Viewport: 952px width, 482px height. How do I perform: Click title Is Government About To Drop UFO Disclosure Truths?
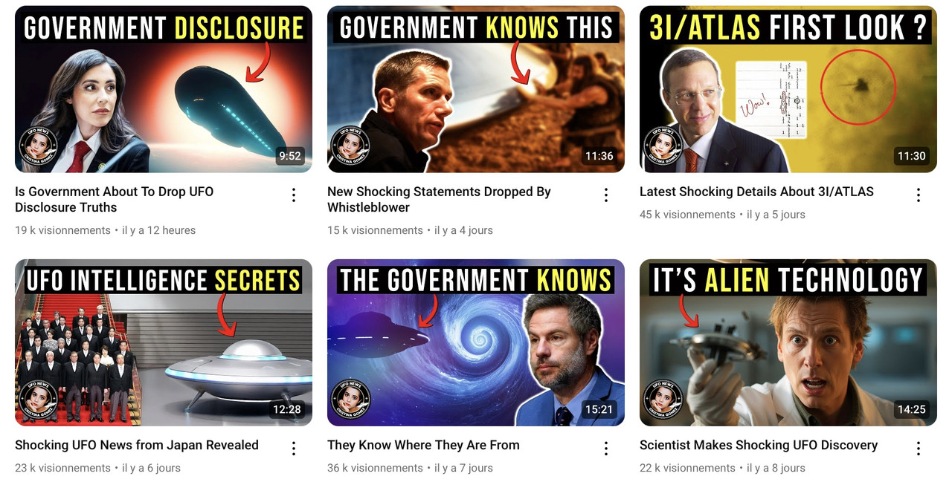coord(115,199)
